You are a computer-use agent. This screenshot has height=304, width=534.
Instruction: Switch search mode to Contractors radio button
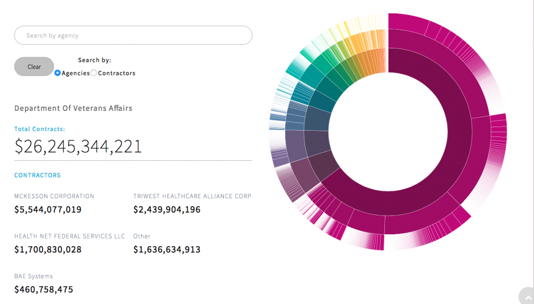pos(94,73)
